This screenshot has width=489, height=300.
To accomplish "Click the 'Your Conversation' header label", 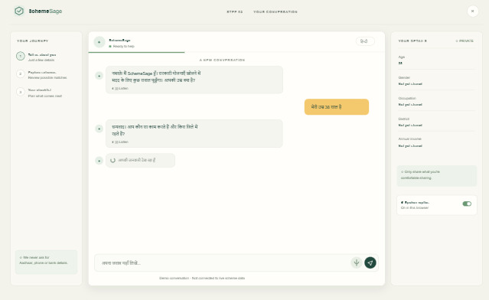I will pyautogui.click(x=275, y=11).
